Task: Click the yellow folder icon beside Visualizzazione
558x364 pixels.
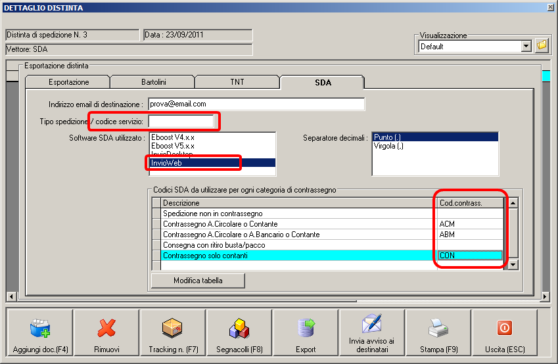Action: pyautogui.click(x=542, y=46)
